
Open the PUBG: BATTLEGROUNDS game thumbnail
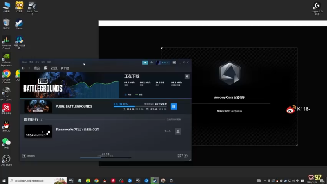[x=38, y=106]
